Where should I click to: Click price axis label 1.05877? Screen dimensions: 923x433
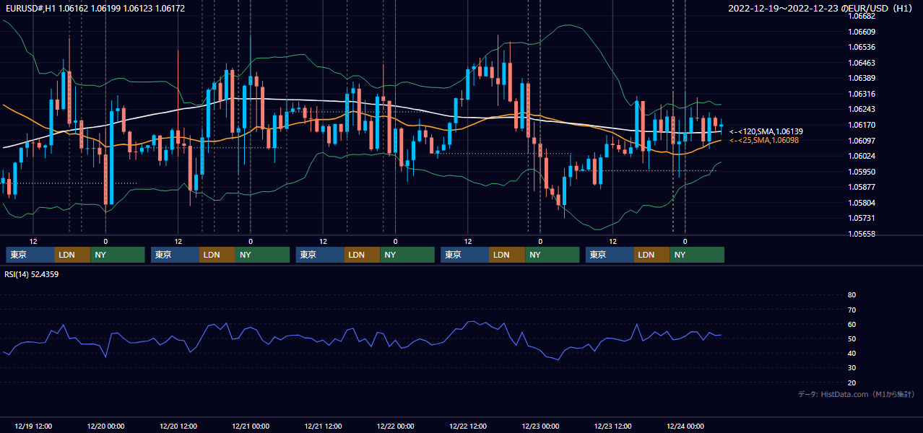[x=862, y=187]
